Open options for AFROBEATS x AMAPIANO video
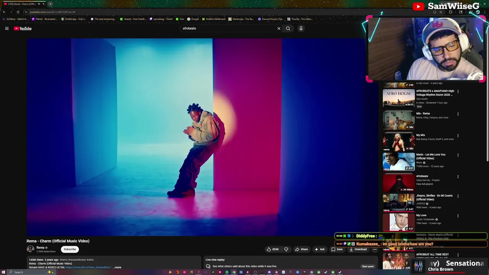489x275 pixels. [458, 91]
